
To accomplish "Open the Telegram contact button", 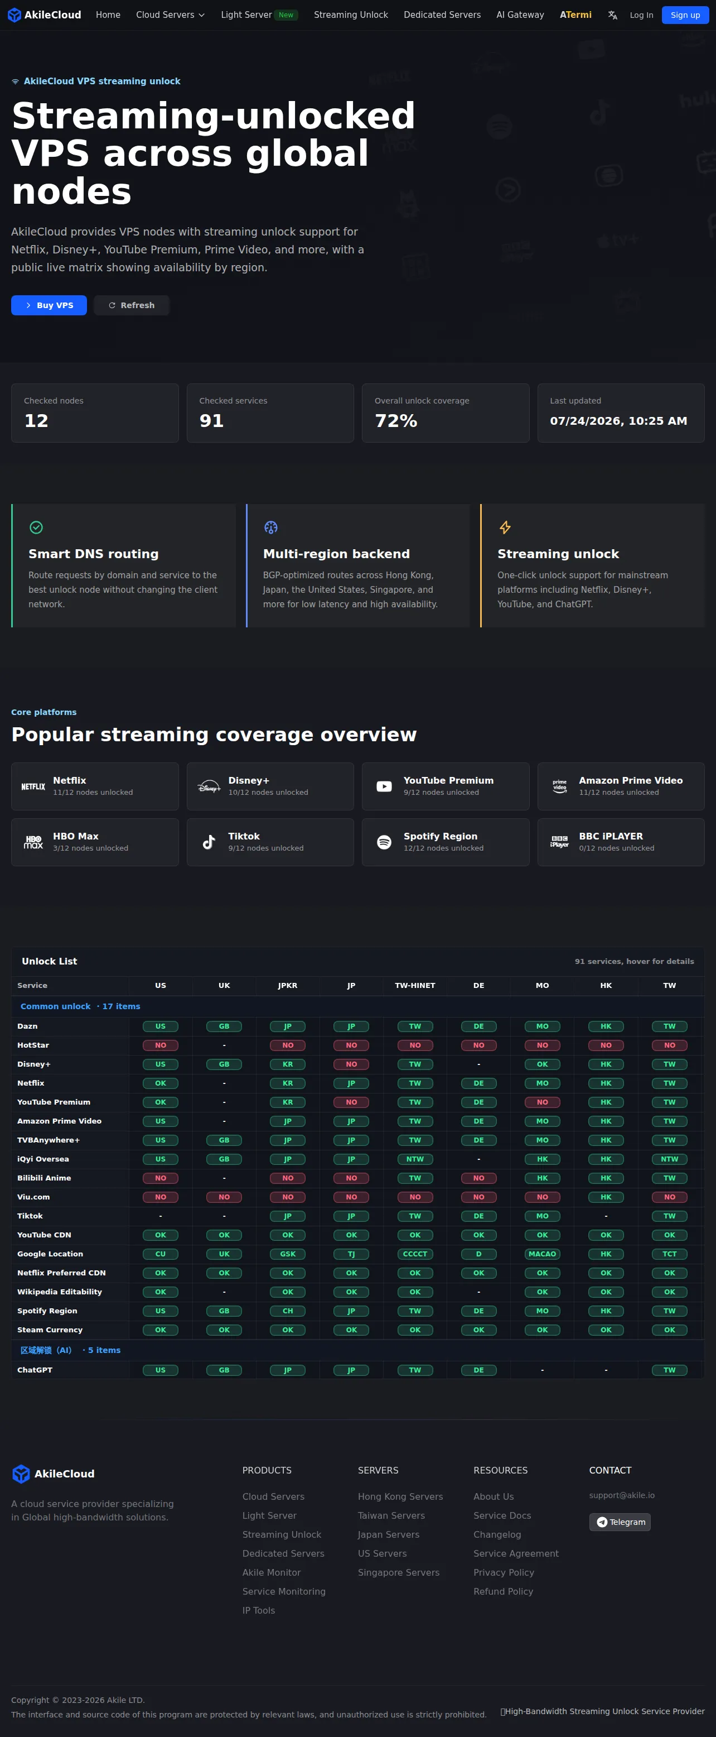I will [620, 1522].
